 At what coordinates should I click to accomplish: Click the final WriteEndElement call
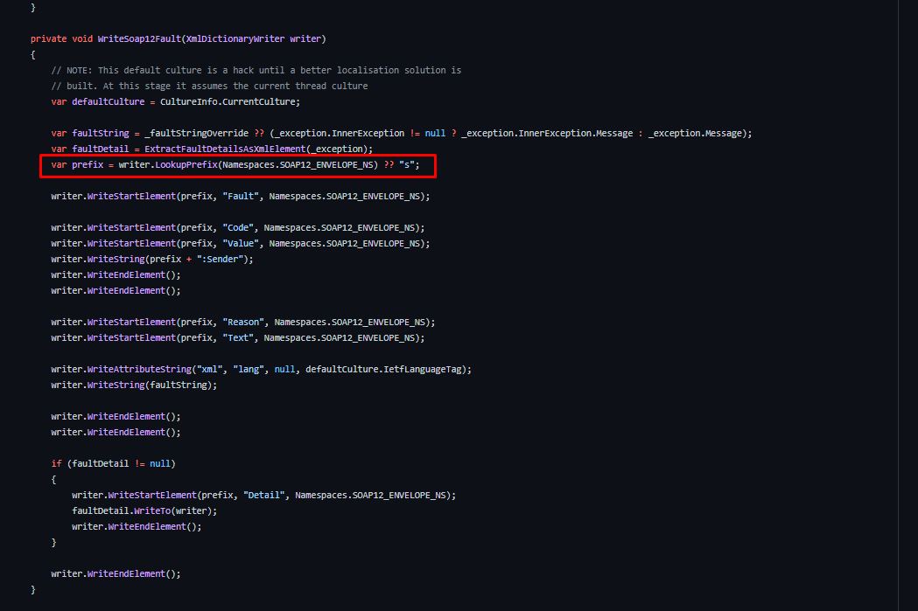click(114, 573)
